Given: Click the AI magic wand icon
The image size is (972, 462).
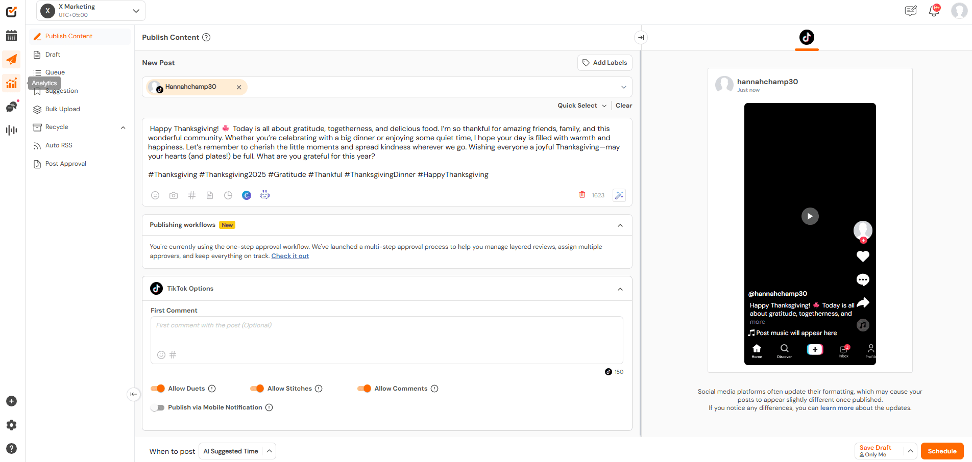Looking at the screenshot, I should [619, 195].
